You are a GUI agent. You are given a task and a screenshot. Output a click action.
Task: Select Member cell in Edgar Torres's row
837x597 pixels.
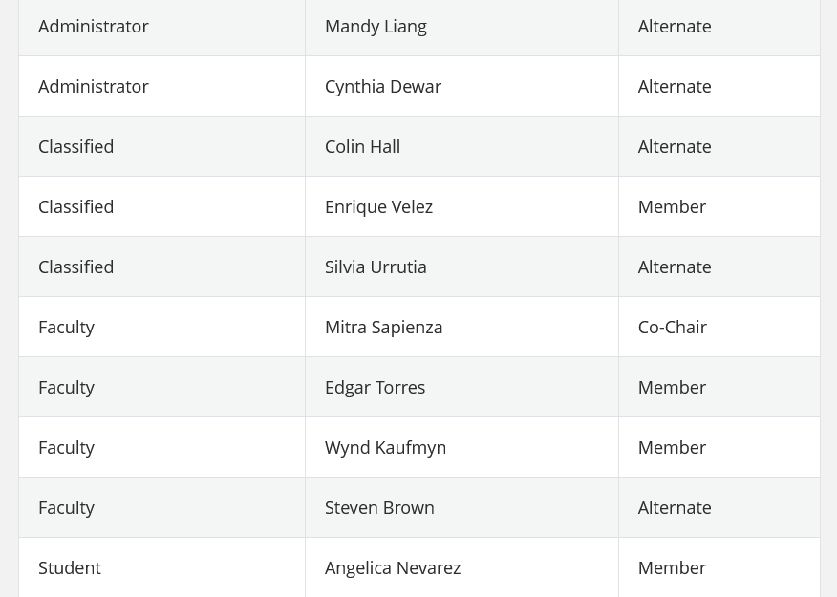[x=672, y=388]
